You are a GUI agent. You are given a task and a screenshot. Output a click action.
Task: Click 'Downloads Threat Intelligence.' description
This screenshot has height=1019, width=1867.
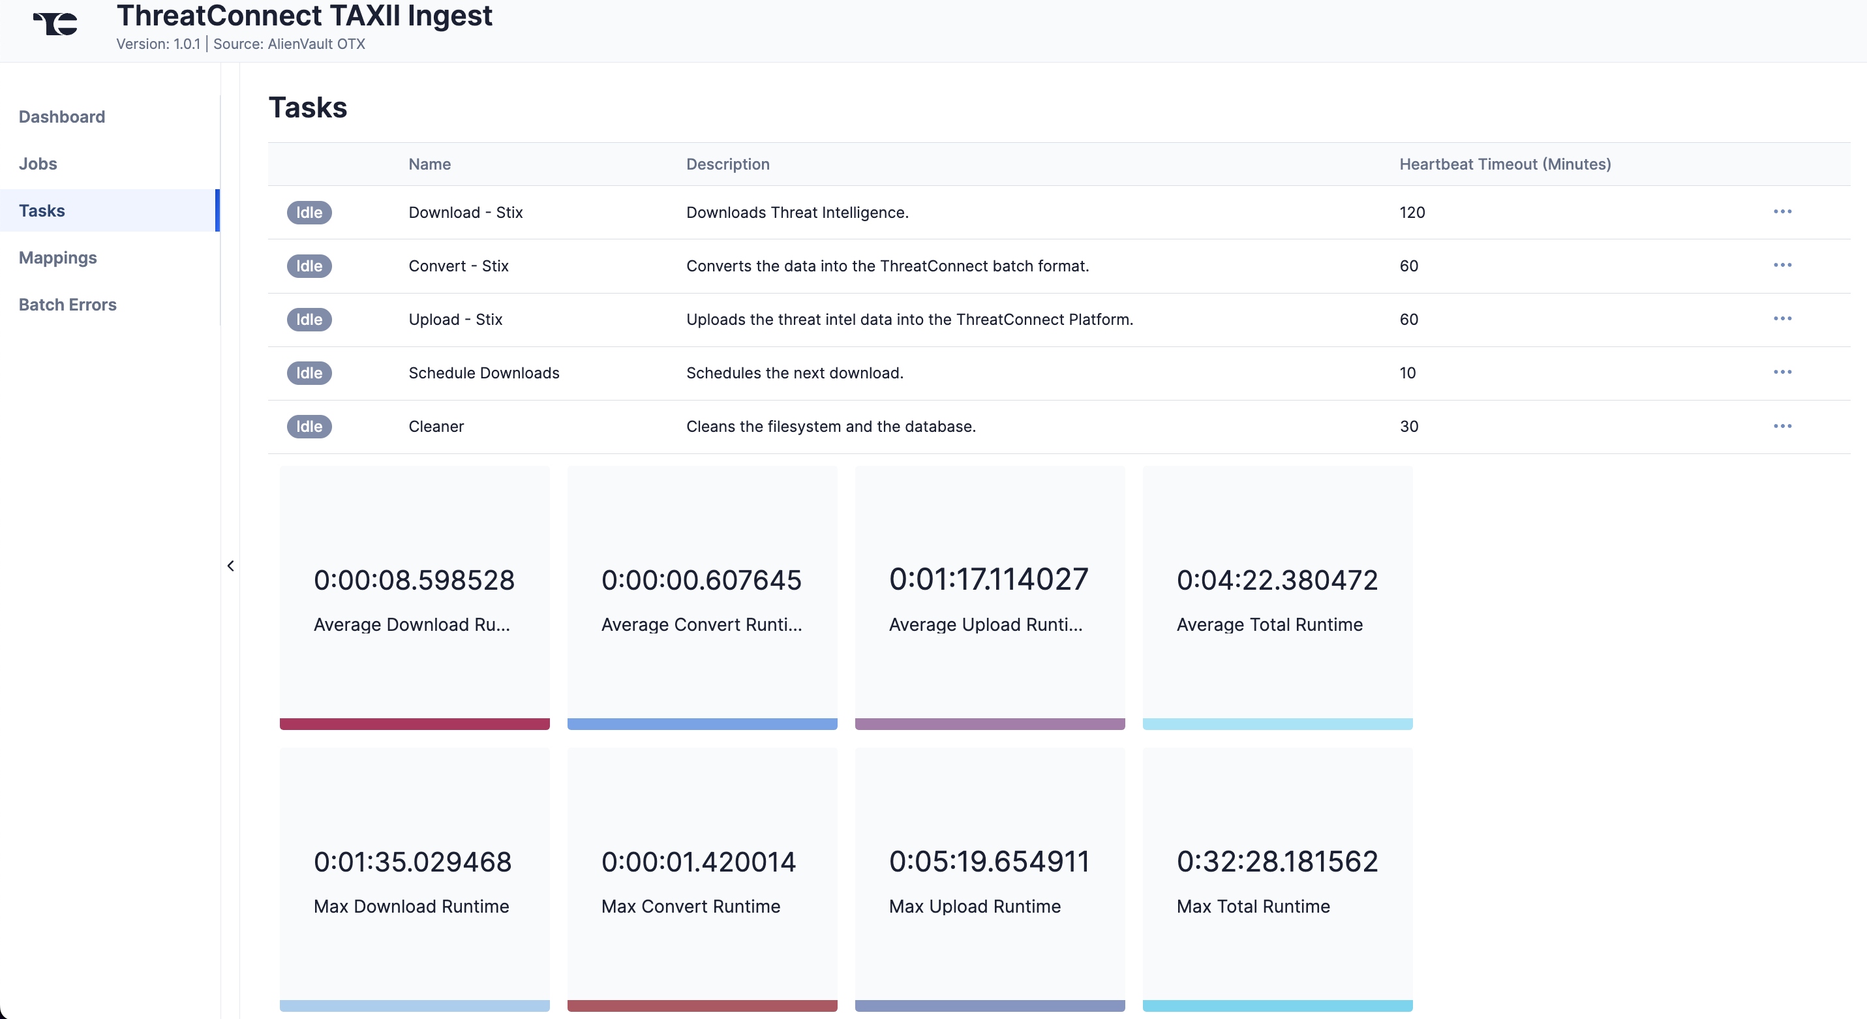click(797, 213)
